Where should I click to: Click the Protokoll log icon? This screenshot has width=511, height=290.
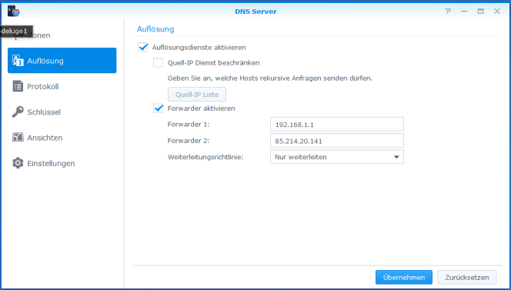pyautogui.click(x=18, y=86)
